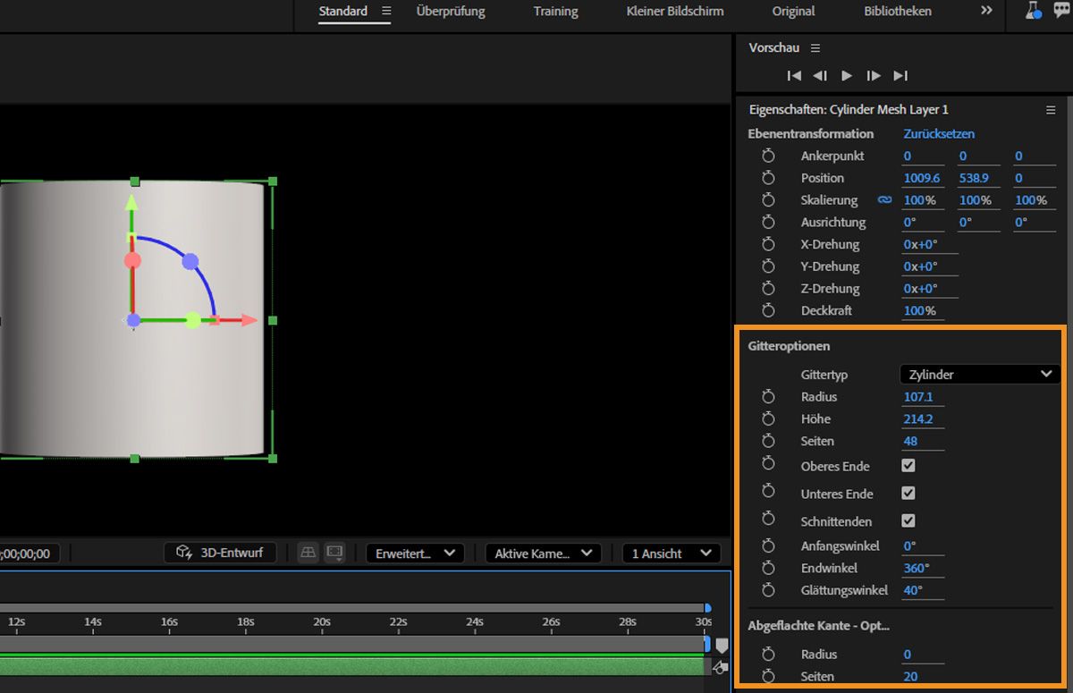Viewport: 1073px width, 693px height.
Task: Click the 3D-Entwurf button
Action: click(x=220, y=553)
